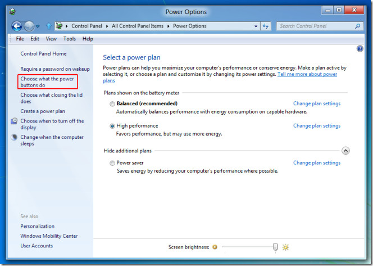Viewport: 373px width, 266px height.
Task: Click the Up one level arrow icon
Action: pos(49,26)
